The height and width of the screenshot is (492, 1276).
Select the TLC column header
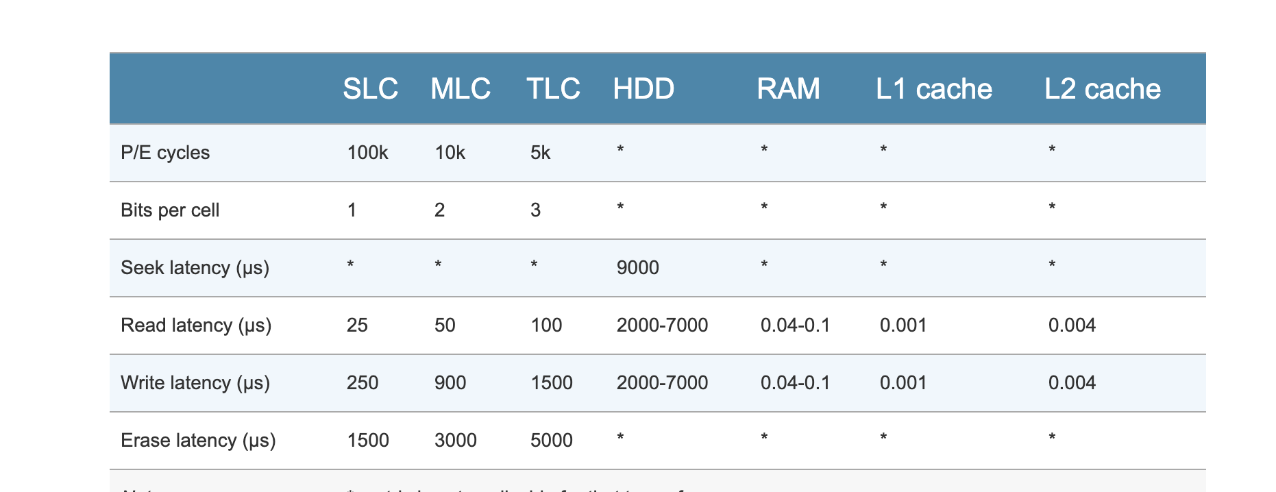tap(553, 89)
